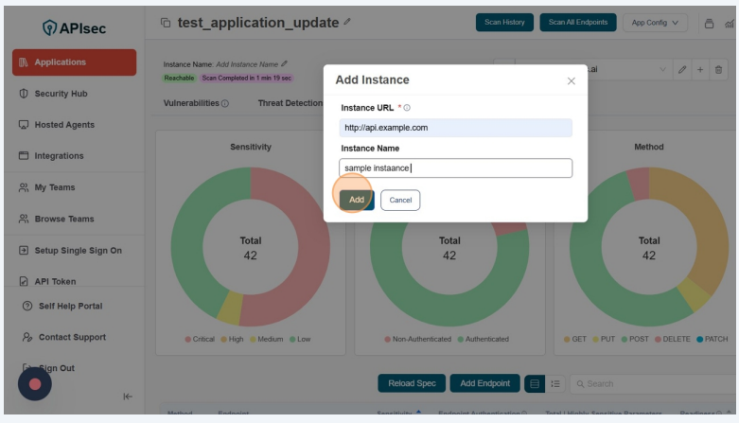Image resolution: width=739 pixels, height=423 pixels.
Task: Edit application name with pencil icon
Action: (347, 22)
